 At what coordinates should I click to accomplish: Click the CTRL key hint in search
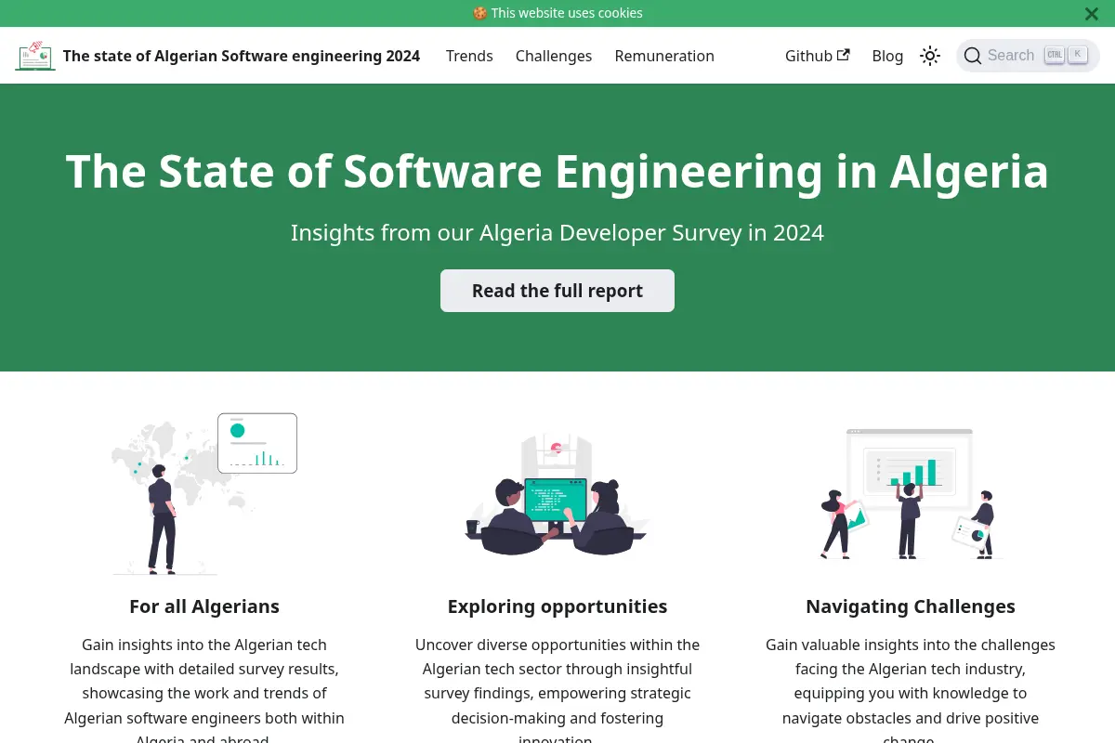[x=1055, y=55]
